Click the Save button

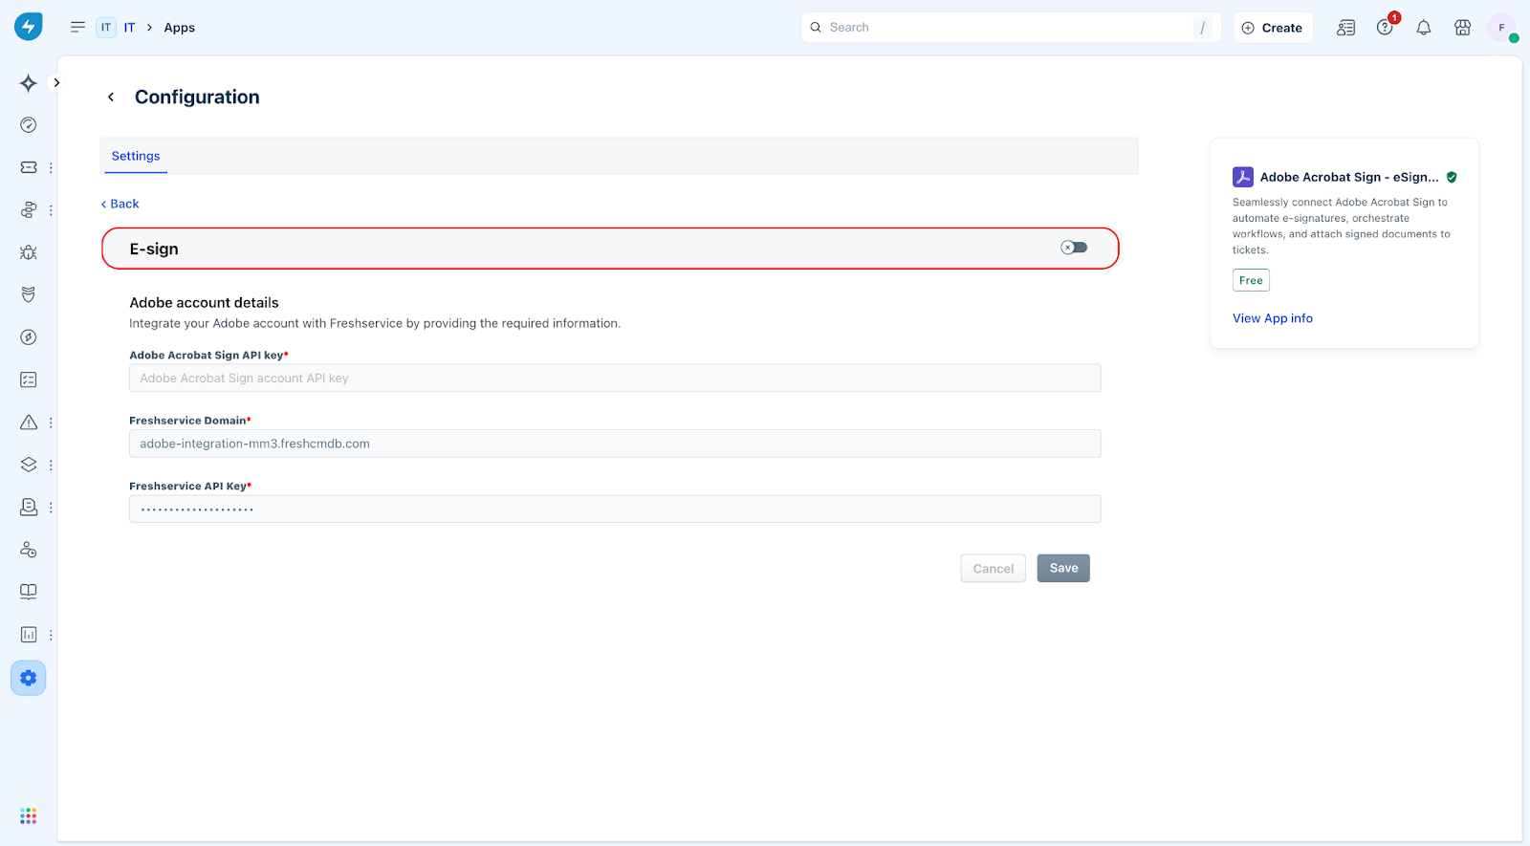[x=1063, y=568]
